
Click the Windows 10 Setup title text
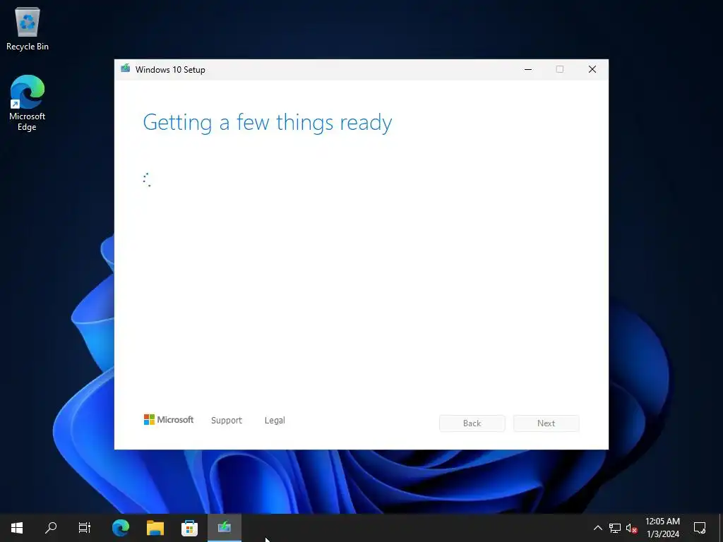(x=170, y=70)
